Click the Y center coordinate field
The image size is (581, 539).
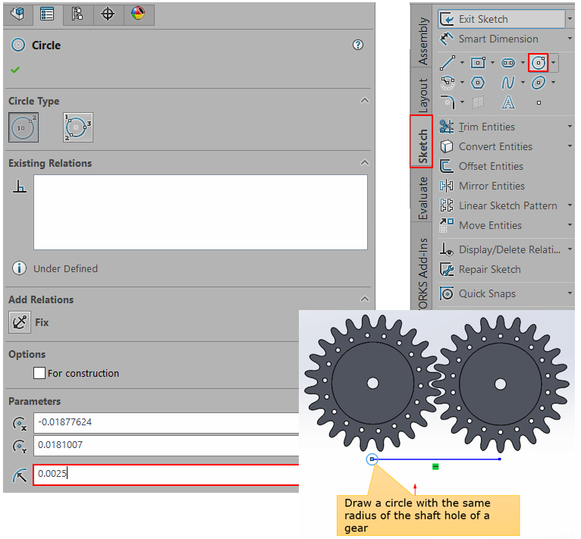(x=166, y=446)
